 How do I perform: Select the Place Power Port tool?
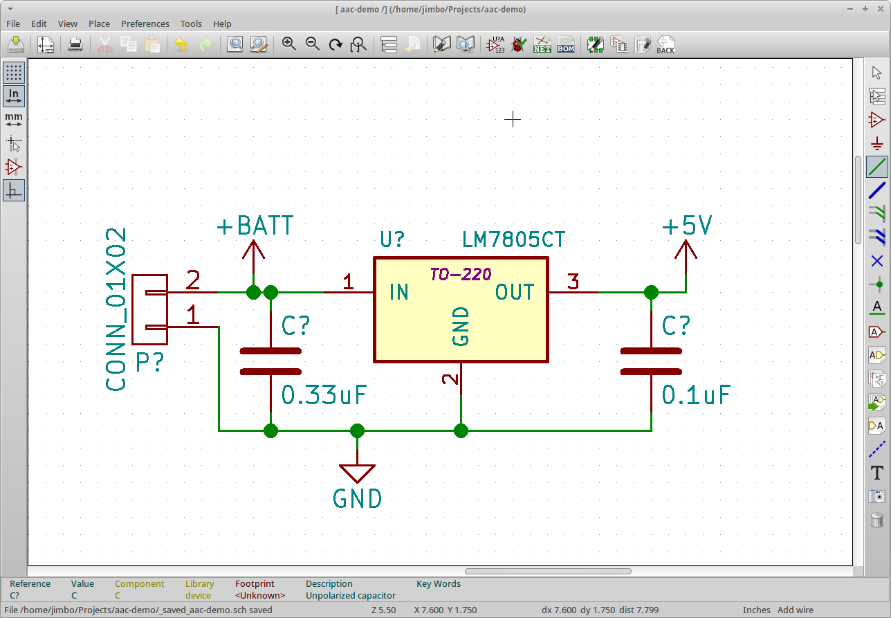(876, 144)
